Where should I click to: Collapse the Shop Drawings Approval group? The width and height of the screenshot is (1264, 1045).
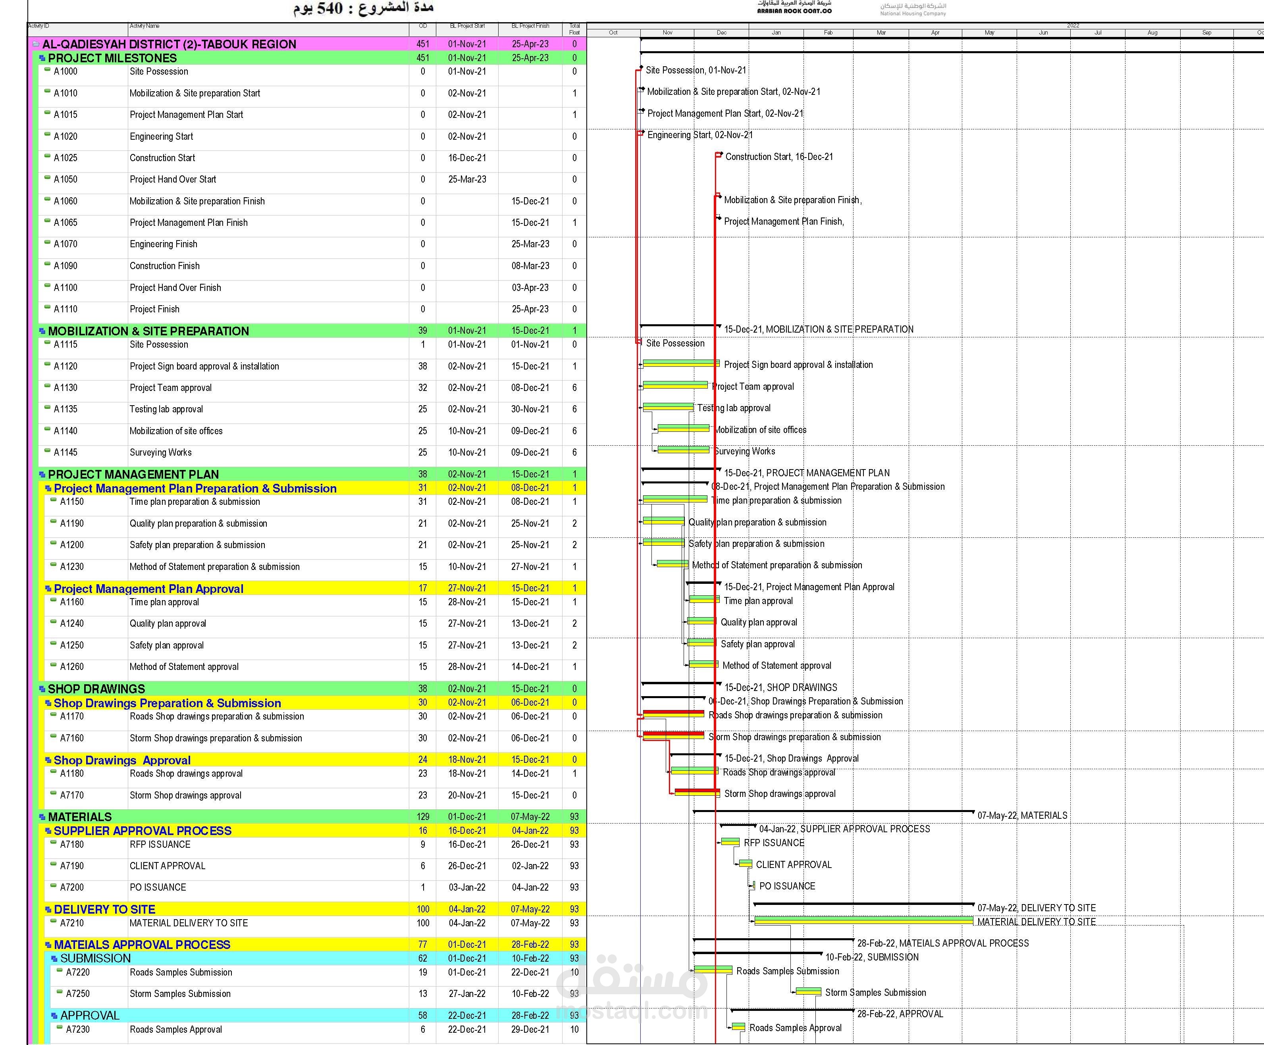click(48, 760)
